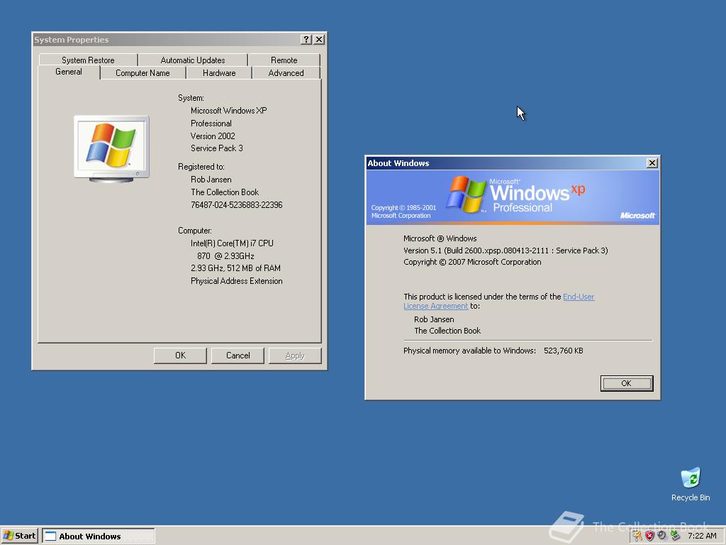The height and width of the screenshot is (545, 726).
Task: Switch to the Hardware tab
Action: point(219,73)
